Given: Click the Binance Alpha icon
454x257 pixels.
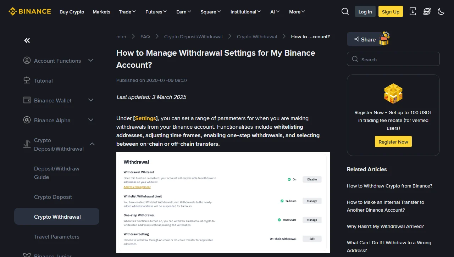Looking at the screenshot, I should coord(27,120).
